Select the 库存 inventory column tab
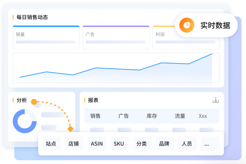 click(x=152, y=116)
